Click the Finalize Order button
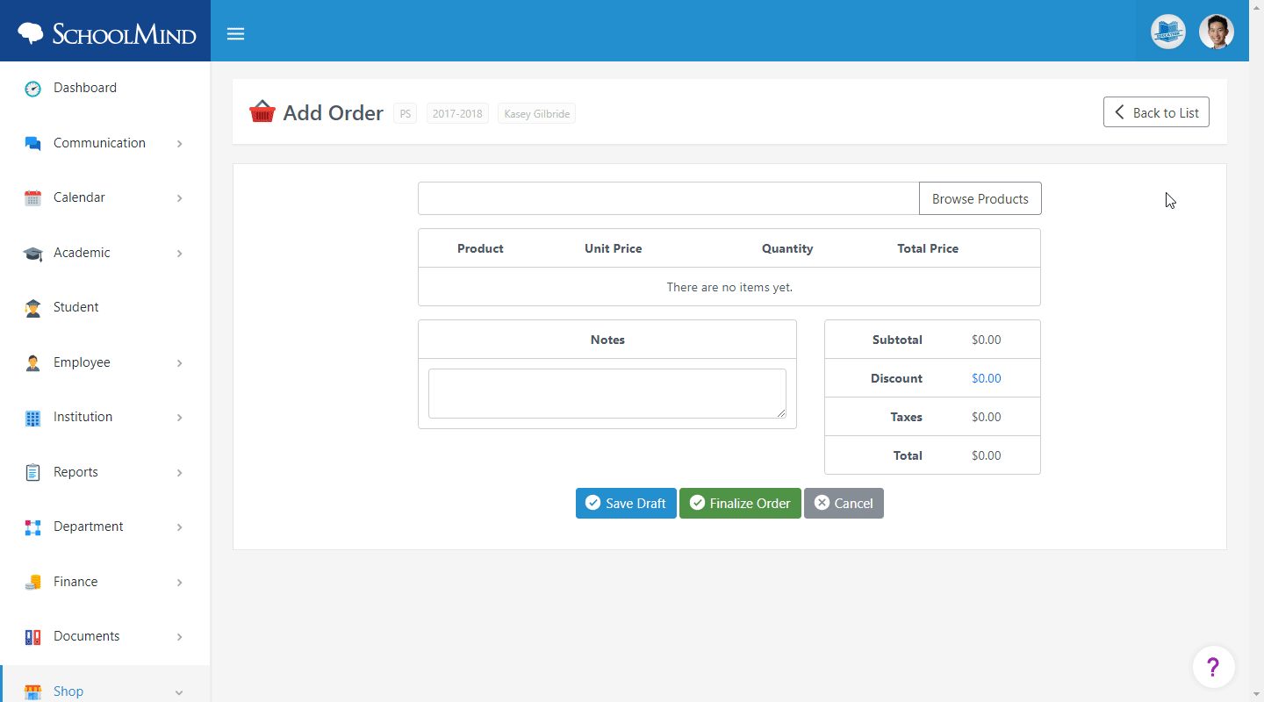This screenshot has width=1264, height=702. tap(740, 503)
